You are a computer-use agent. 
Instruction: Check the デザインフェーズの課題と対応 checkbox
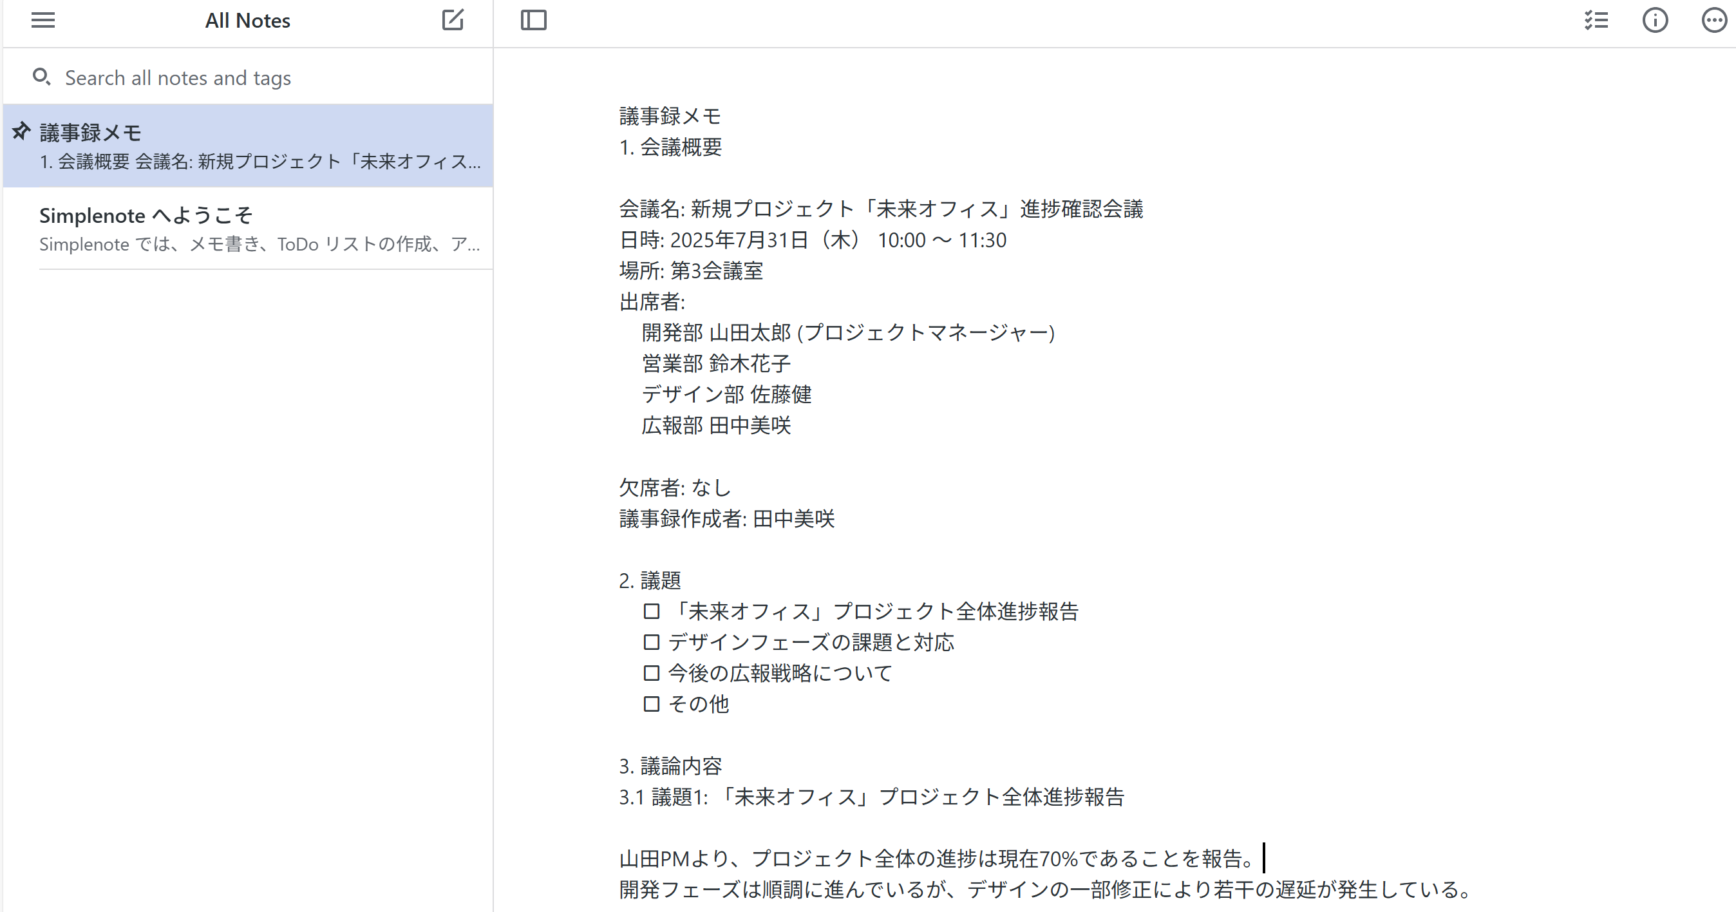[651, 641]
